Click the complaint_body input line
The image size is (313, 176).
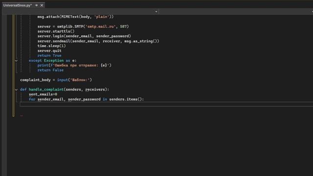(56, 80)
